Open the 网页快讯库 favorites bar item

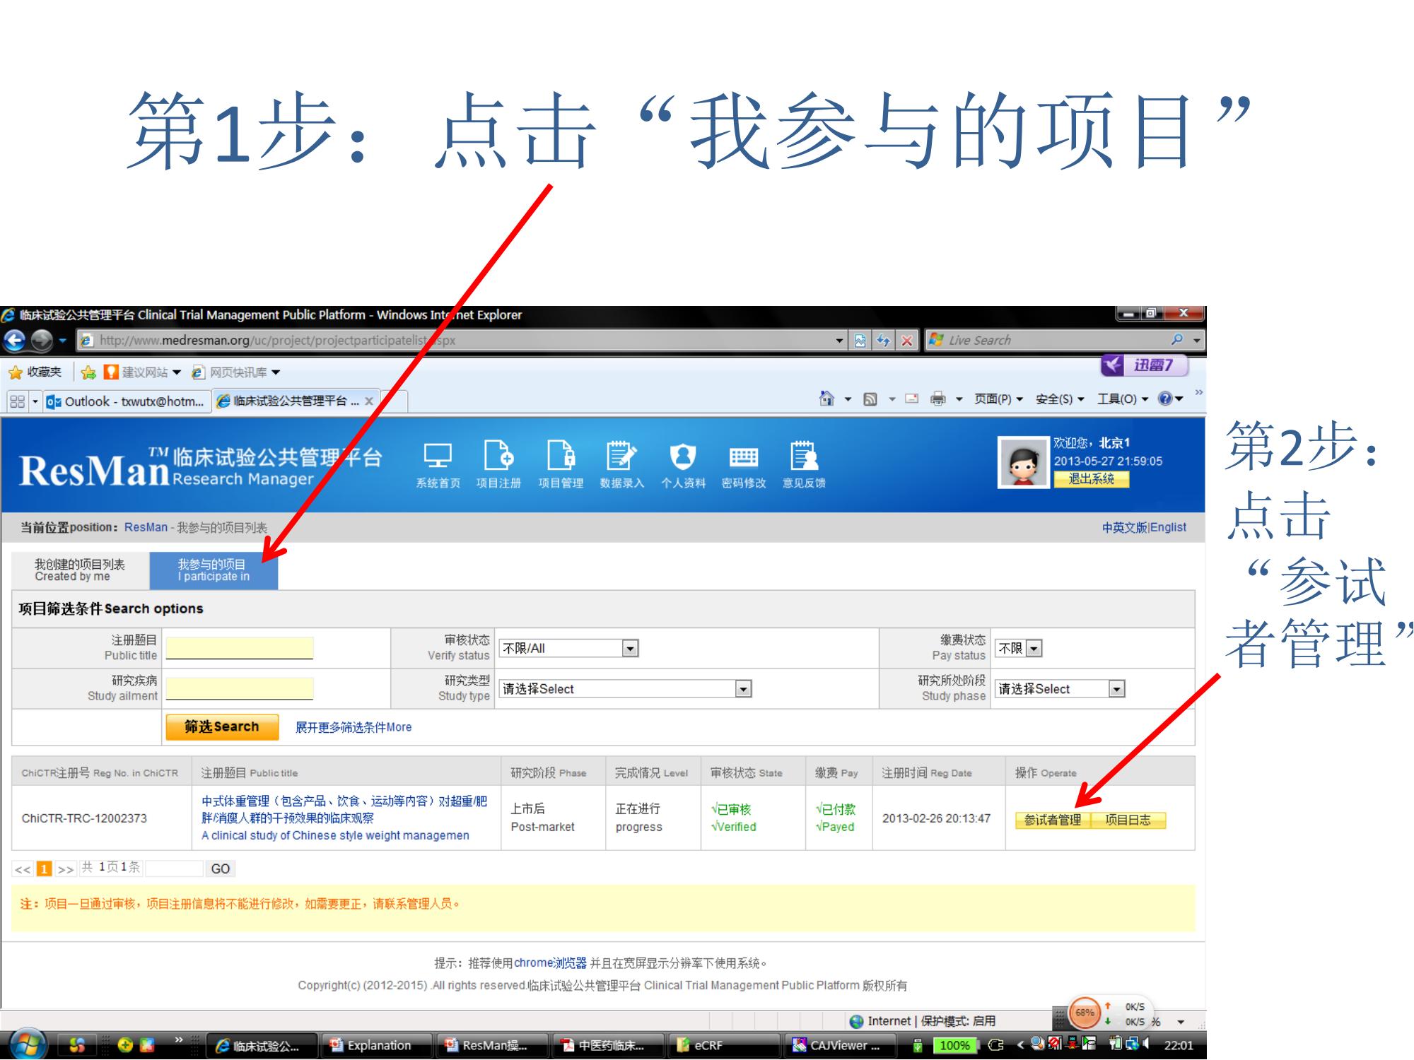tap(236, 372)
